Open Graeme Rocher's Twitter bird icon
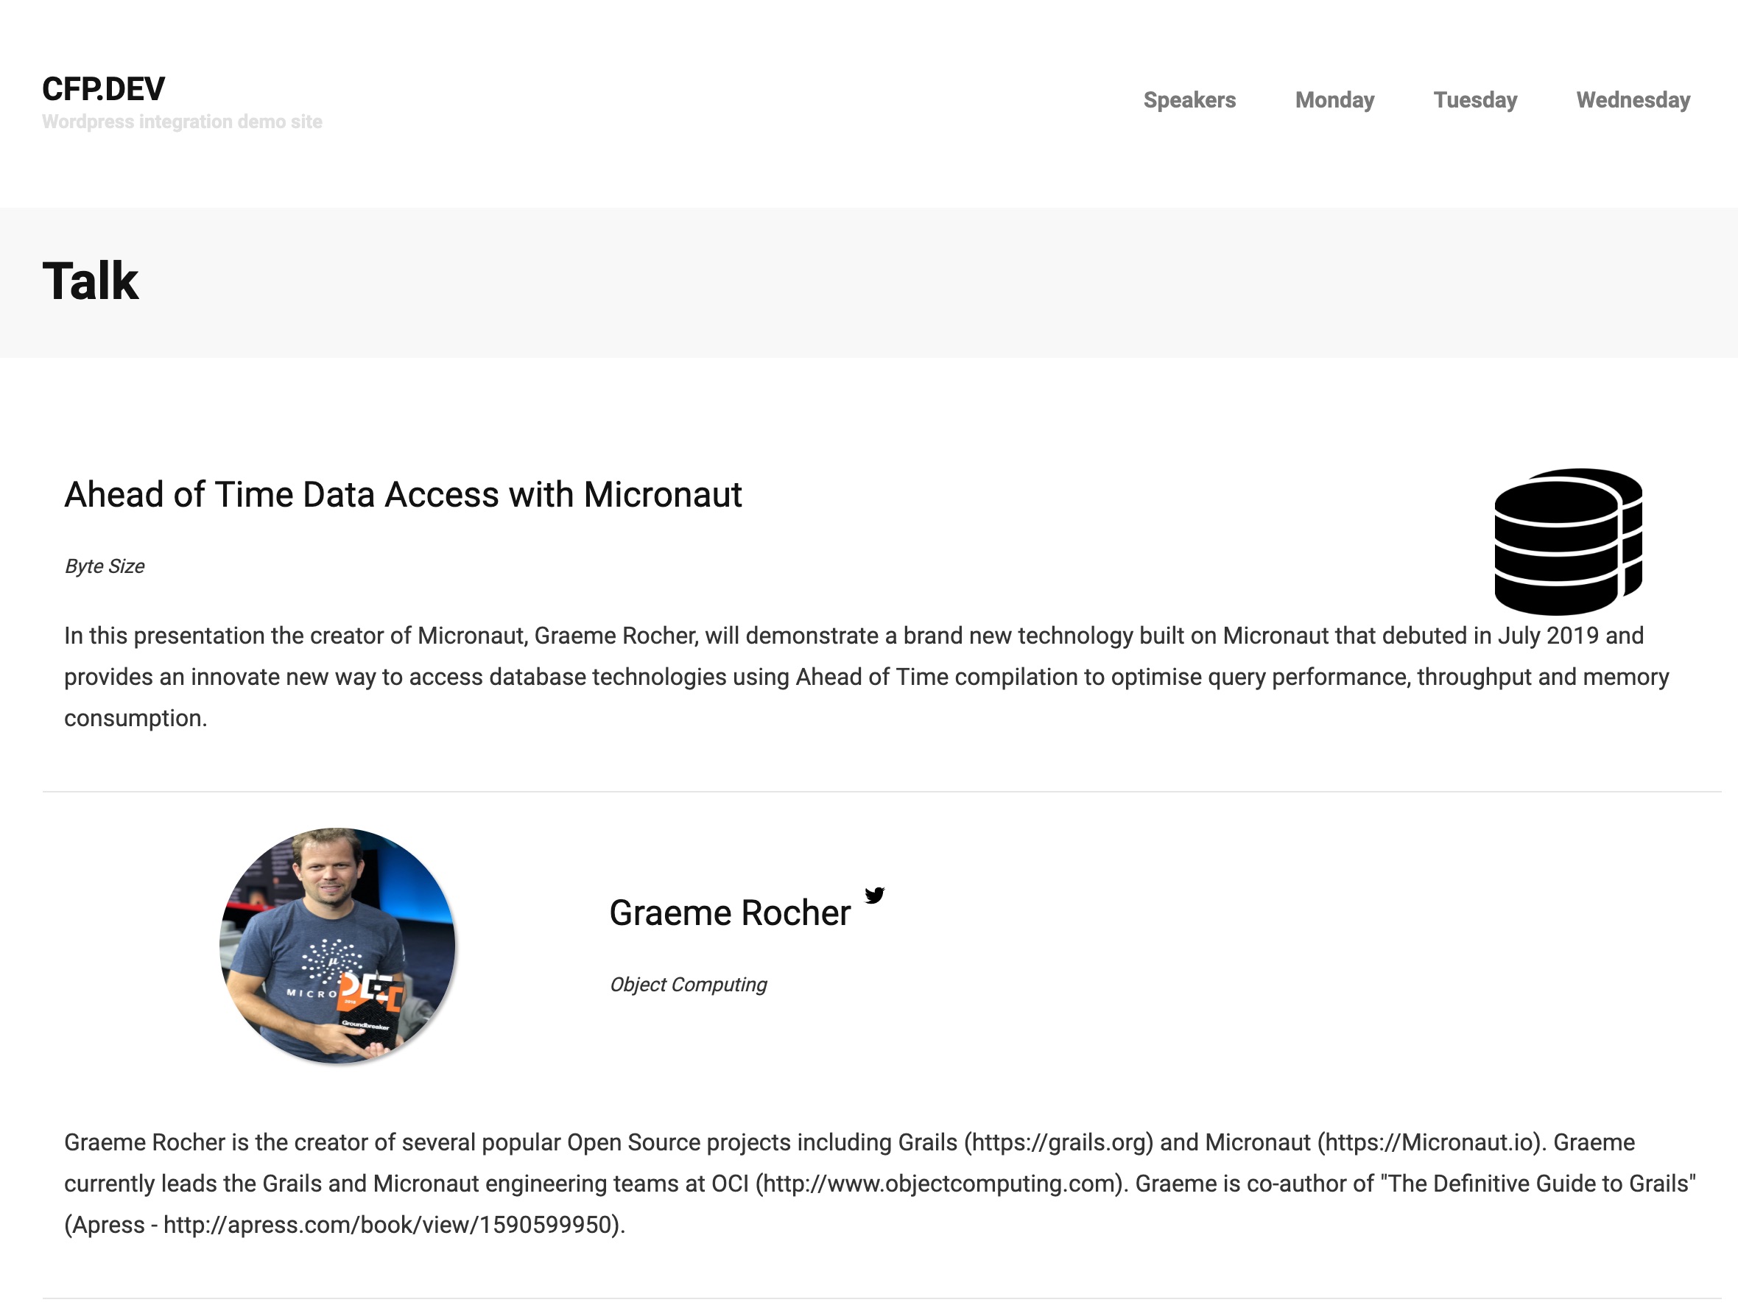 click(x=874, y=896)
